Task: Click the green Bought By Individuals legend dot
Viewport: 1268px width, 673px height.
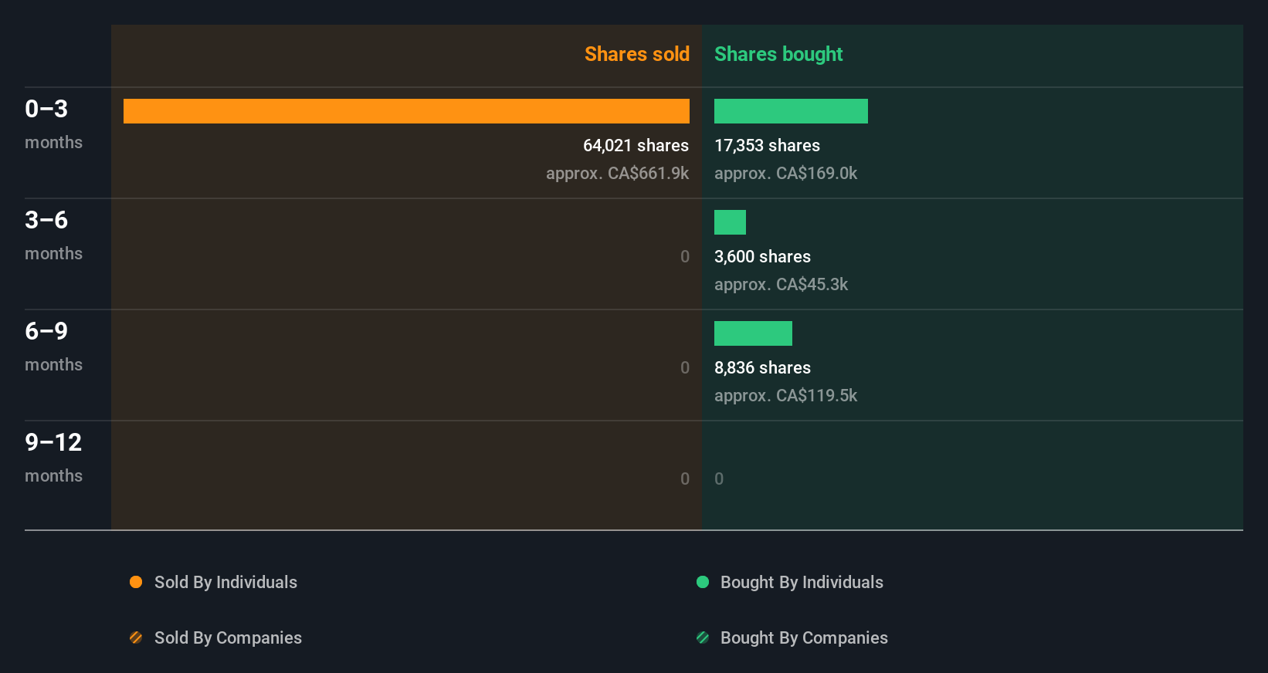Action: (703, 582)
